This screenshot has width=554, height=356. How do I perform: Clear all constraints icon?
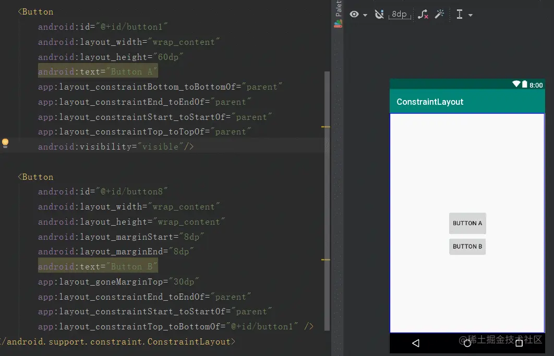[423, 14]
